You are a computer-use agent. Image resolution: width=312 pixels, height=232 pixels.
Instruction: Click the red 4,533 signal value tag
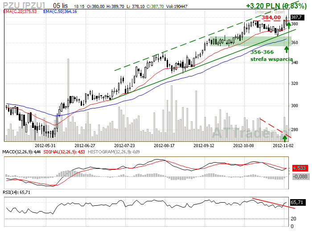(x=300, y=168)
